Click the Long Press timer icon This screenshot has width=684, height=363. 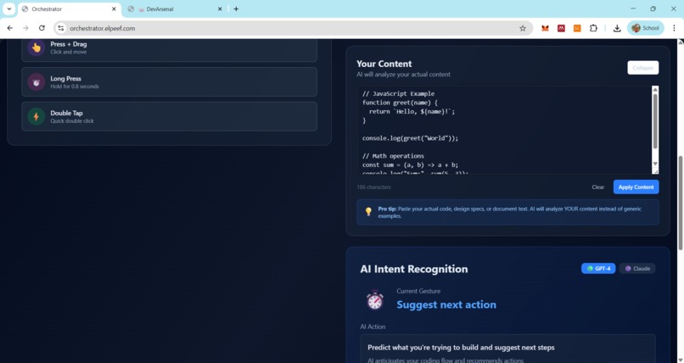[36, 82]
